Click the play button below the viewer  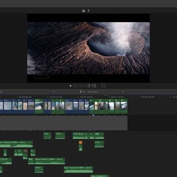point(71,86)
